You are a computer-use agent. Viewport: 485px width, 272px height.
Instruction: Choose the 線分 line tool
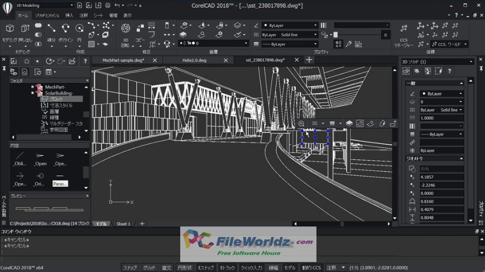coord(51,32)
